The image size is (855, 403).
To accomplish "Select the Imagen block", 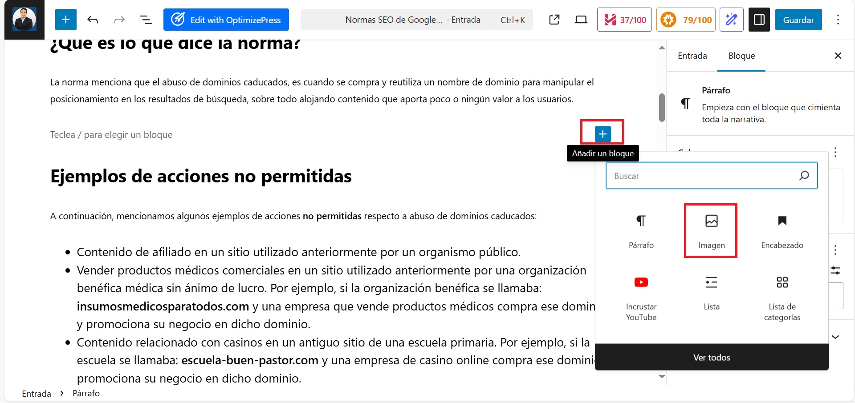I will (711, 230).
